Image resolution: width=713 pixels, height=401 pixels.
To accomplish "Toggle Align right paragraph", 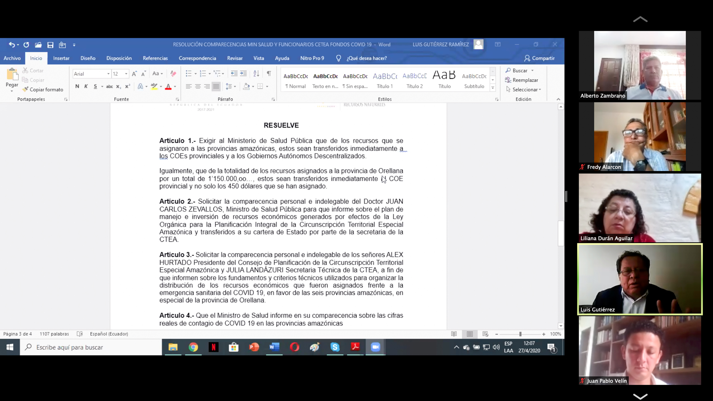I will click(207, 86).
